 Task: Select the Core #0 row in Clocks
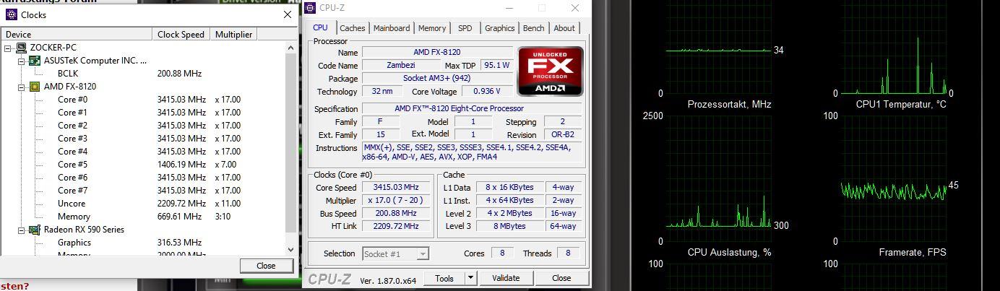tap(143, 100)
